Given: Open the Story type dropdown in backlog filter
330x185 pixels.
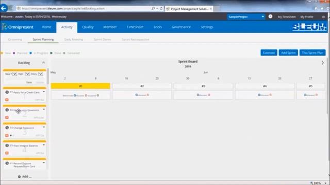Looking at the screenshot, I should [x=41, y=74].
